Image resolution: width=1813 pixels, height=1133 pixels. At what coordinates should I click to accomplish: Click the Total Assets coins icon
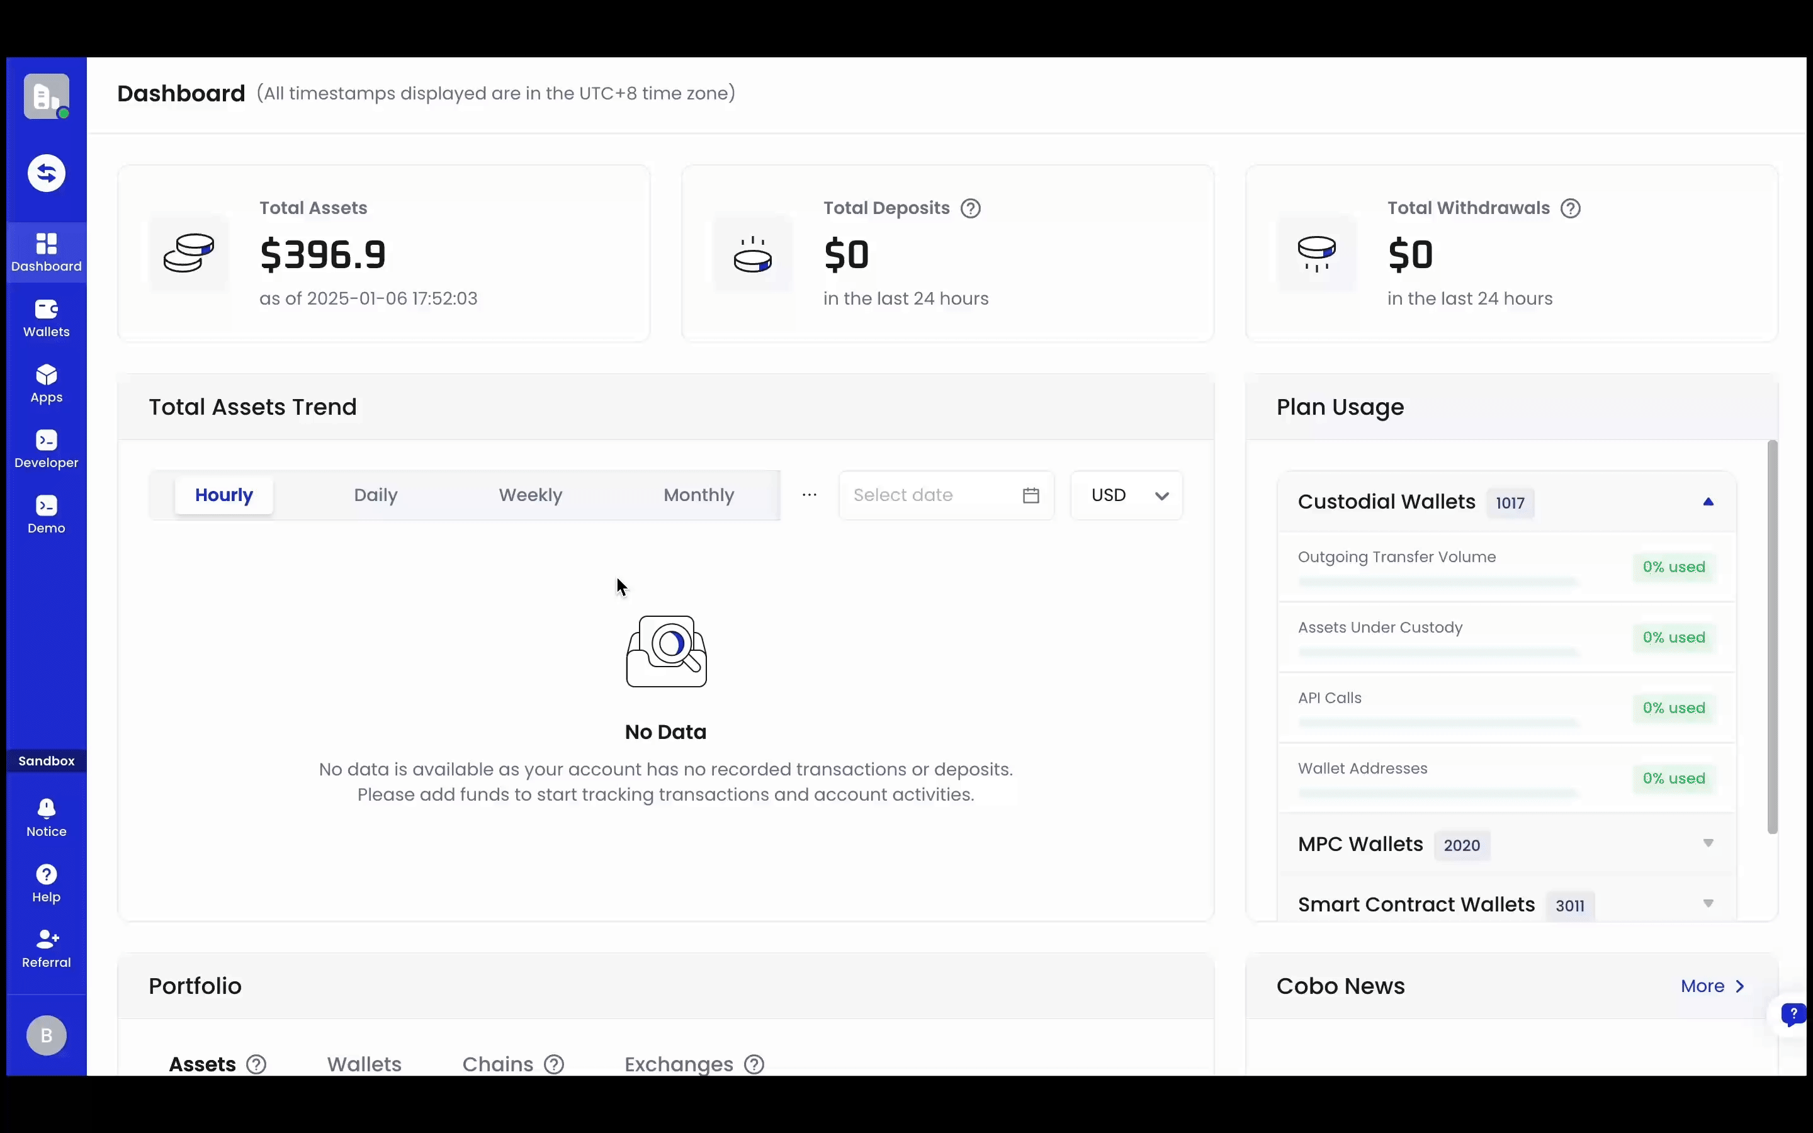[x=189, y=253]
